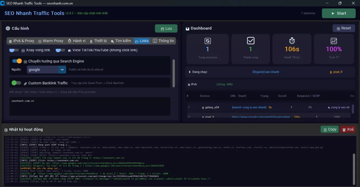
Task: Click the phone icon beside pixel_9 status
Action: pos(331,72)
